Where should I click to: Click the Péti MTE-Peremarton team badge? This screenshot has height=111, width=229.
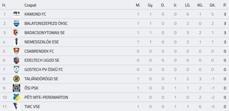[17, 97]
